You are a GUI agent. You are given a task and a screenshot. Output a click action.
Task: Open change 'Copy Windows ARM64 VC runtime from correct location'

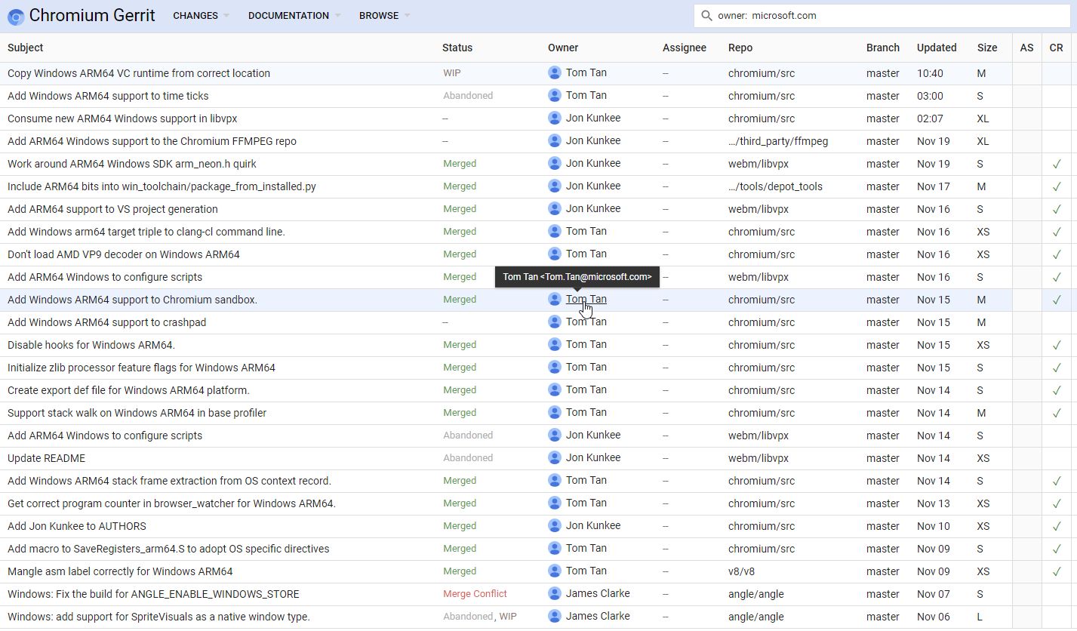pos(139,73)
